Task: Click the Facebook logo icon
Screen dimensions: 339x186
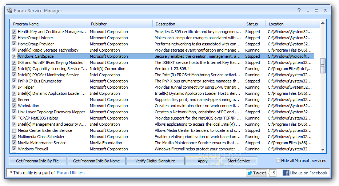Action: pyautogui.click(x=286, y=173)
